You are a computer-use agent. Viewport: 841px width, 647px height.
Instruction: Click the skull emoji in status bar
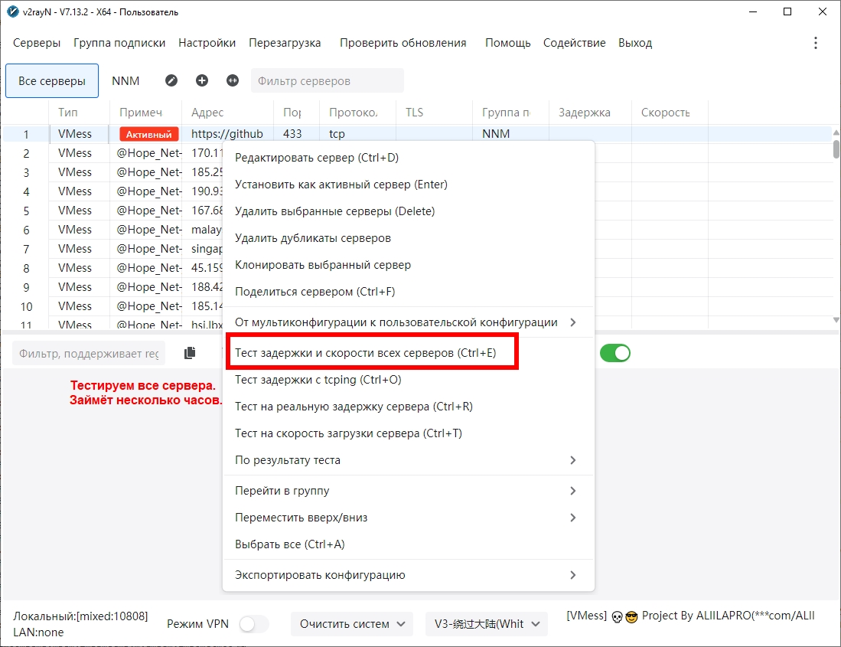pyautogui.click(x=617, y=617)
